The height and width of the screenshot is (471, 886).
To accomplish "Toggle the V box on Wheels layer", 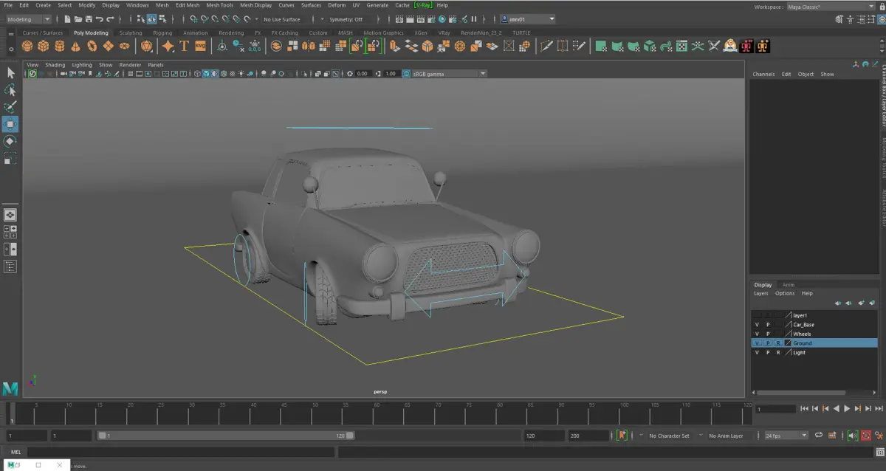I will tap(757, 334).
